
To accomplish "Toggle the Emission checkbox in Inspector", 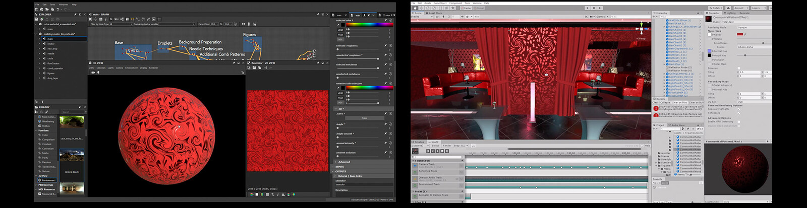I will pos(739,68).
